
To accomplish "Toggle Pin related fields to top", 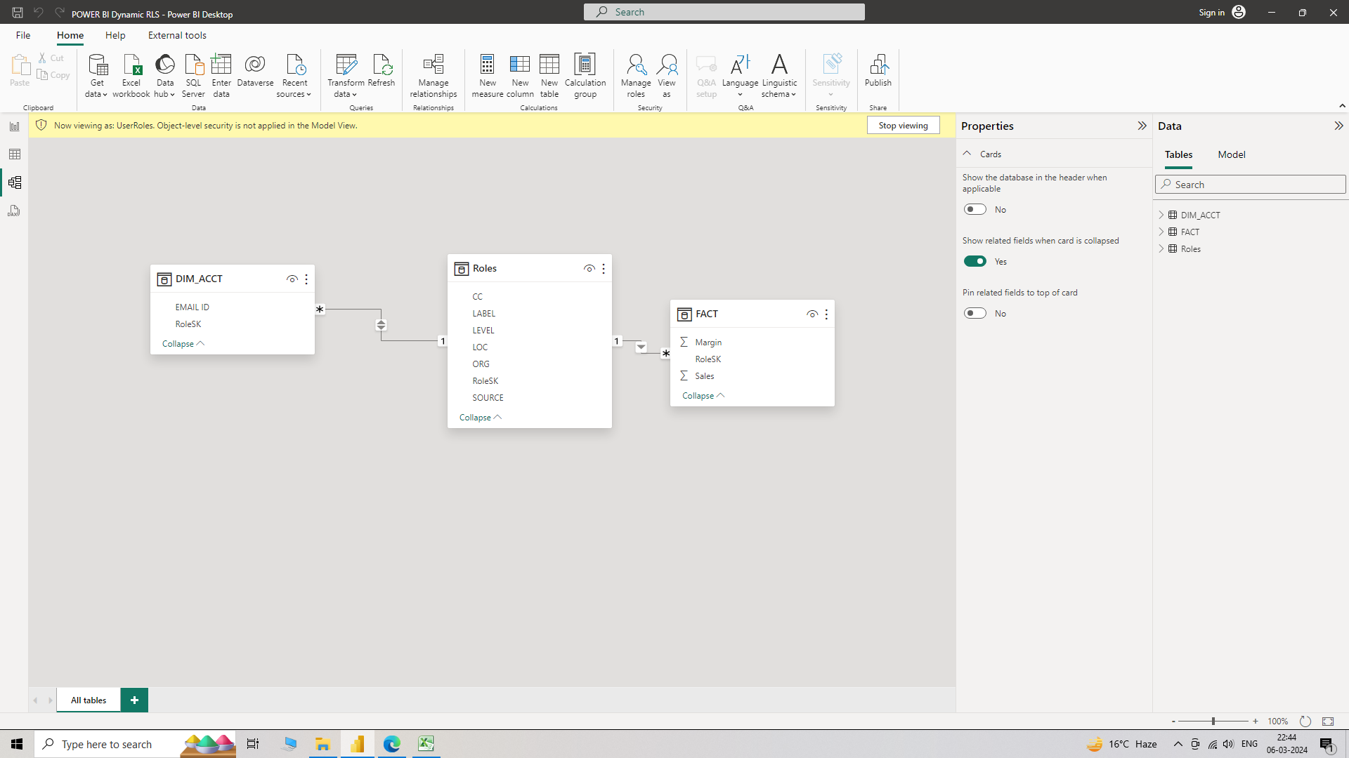I will point(975,313).
